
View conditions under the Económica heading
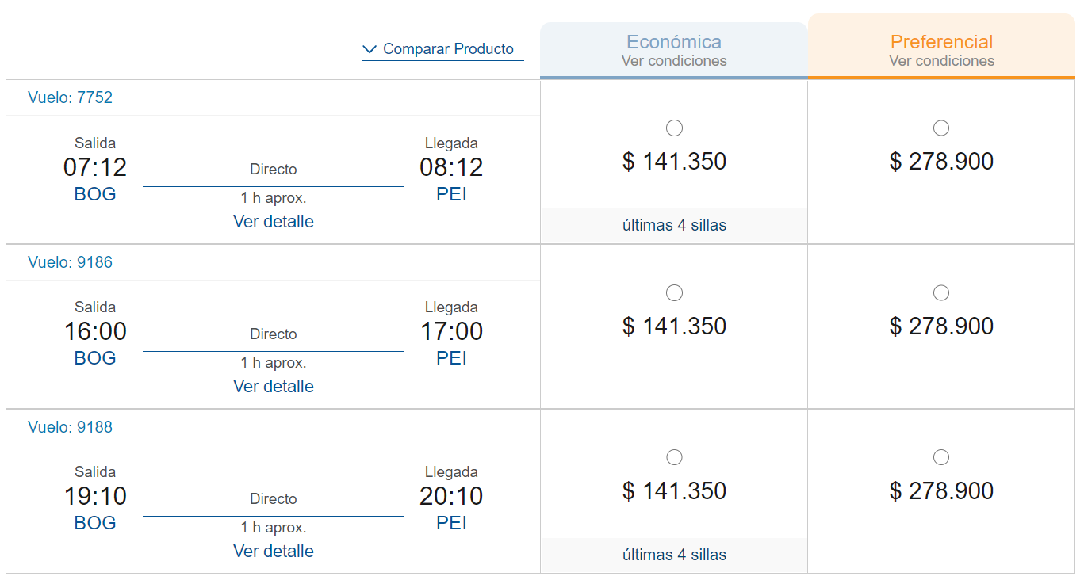tap(674, 61)
